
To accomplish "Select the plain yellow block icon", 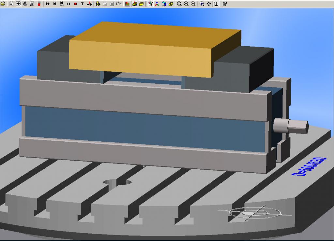I will [x=141, y=4].
